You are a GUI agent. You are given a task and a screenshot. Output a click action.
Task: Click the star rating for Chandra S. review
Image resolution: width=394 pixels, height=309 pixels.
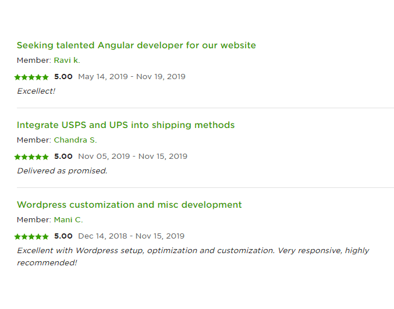[x=31, y=157]
